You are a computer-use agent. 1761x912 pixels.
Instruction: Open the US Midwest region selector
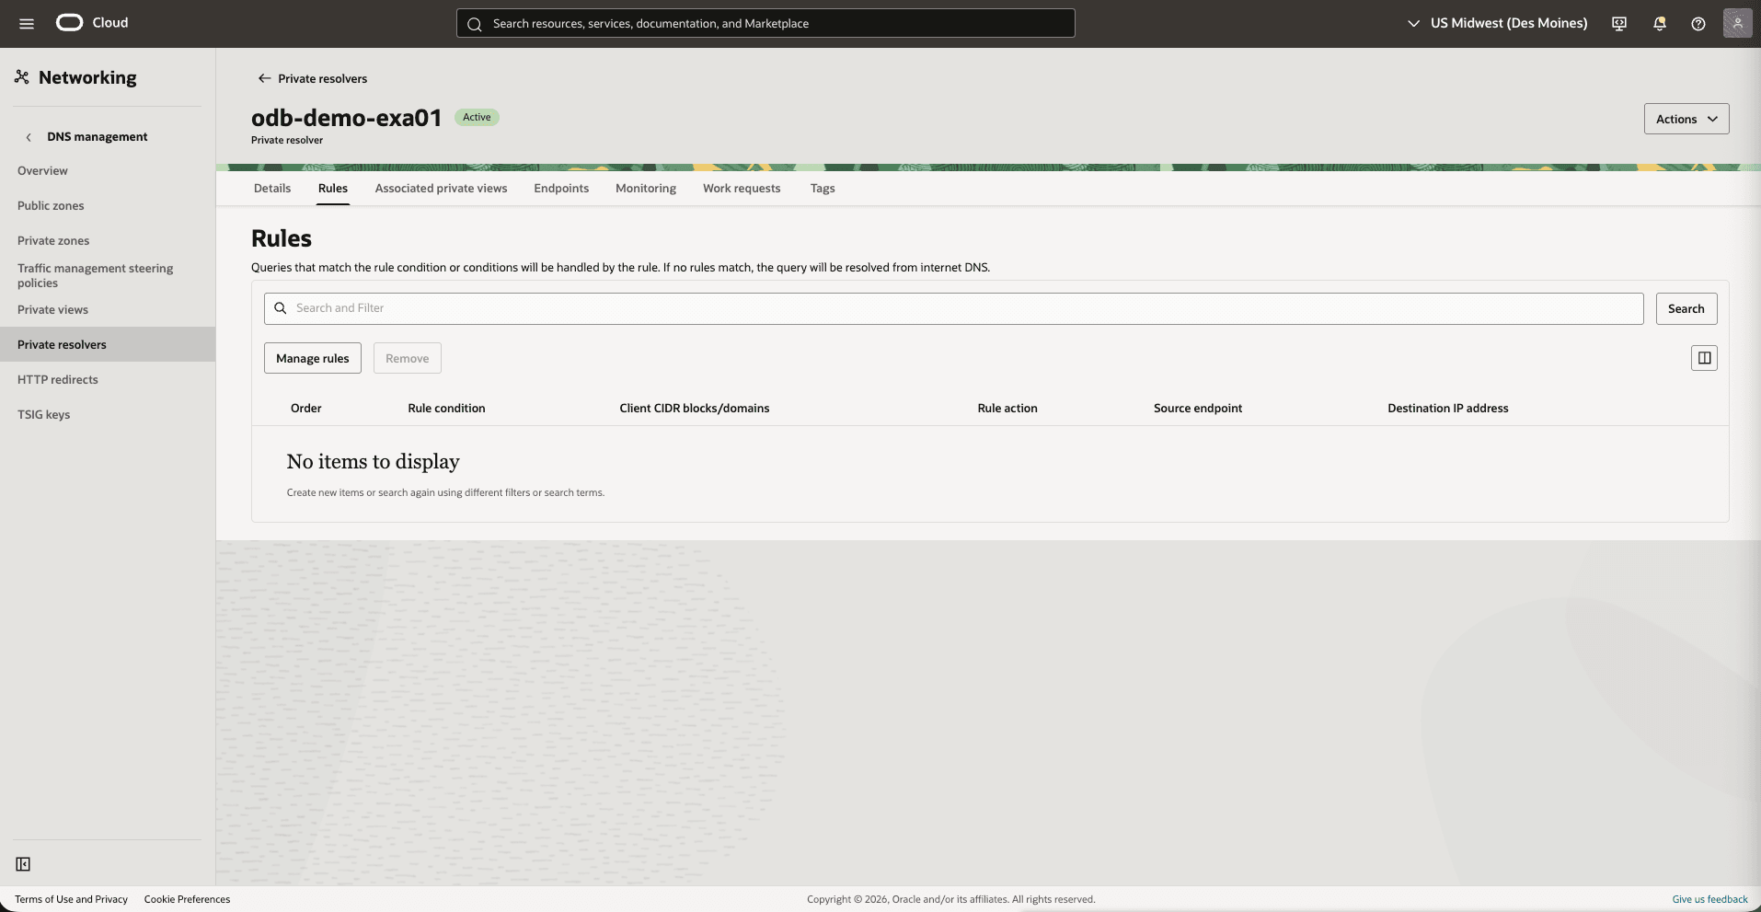1496,23
